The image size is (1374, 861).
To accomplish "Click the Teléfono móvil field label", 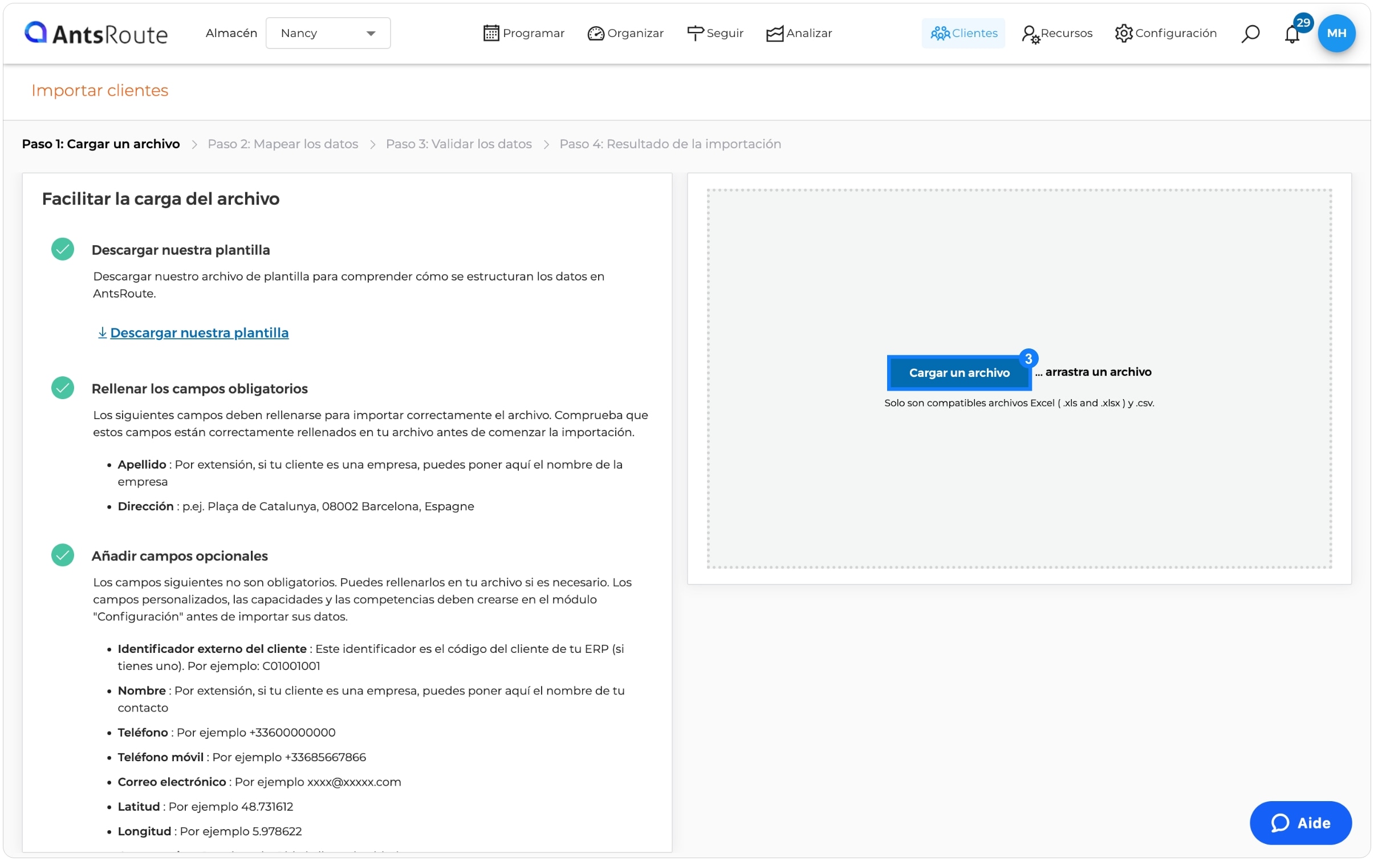I will (x=161, y=757).
